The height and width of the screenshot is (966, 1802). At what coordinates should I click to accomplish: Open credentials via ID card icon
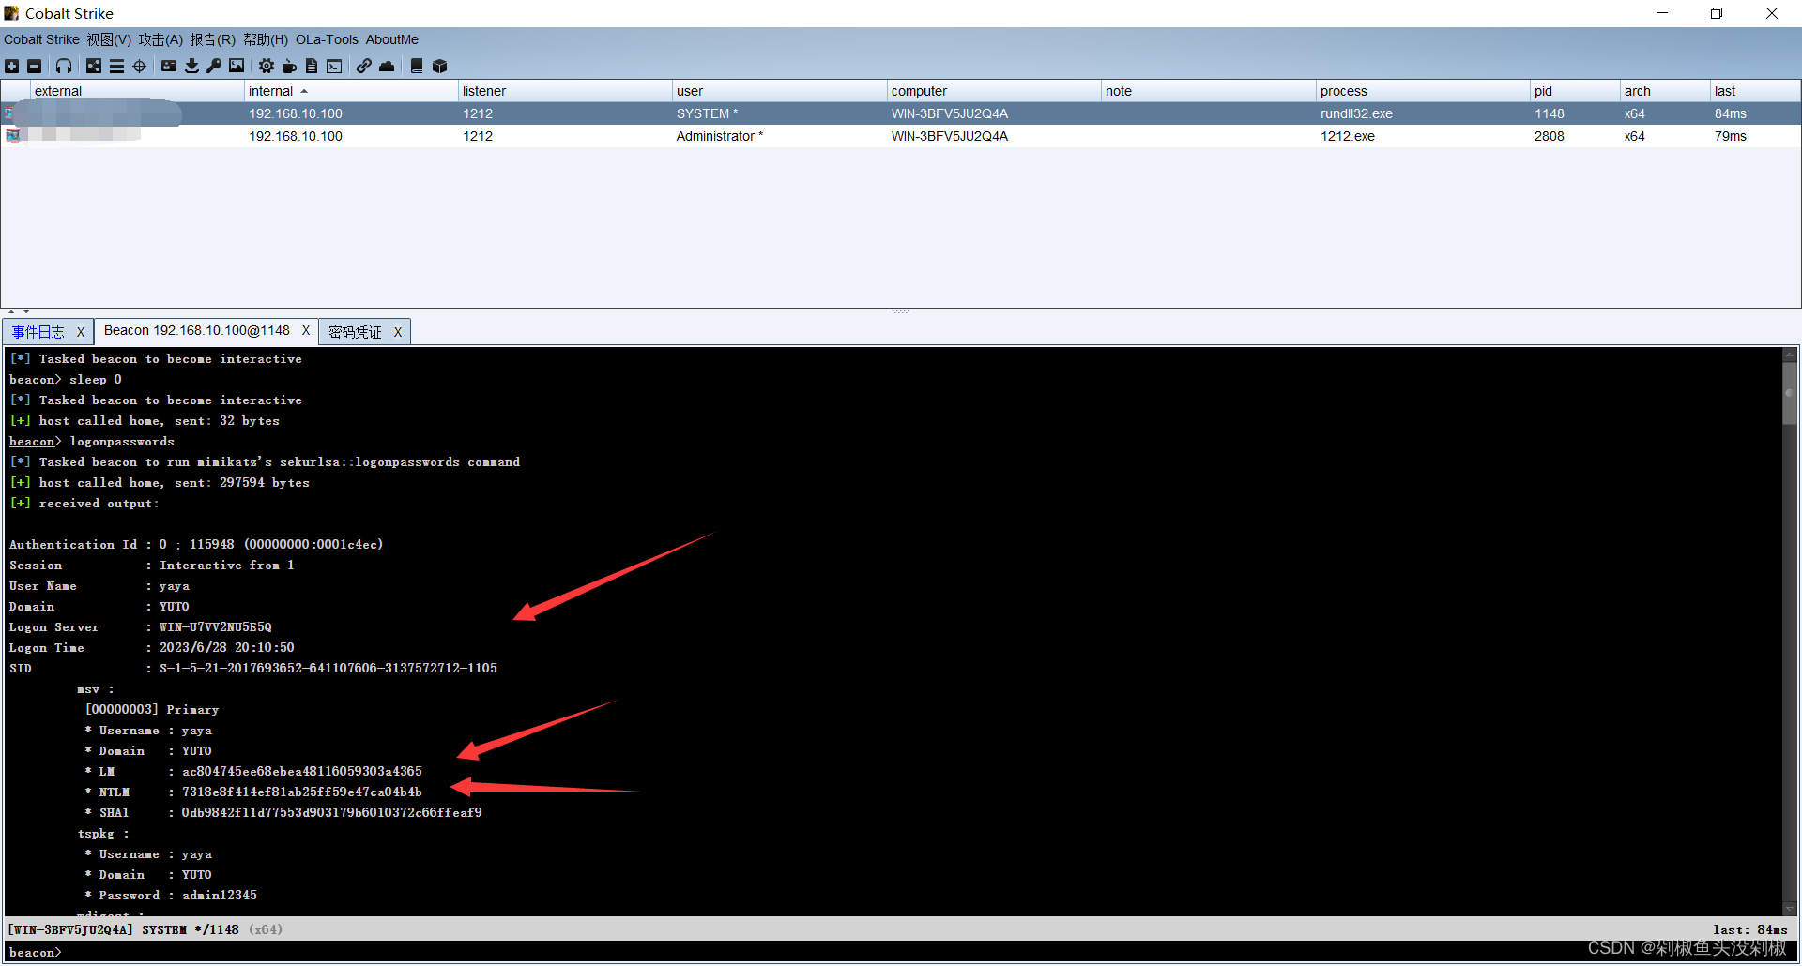pos(169,66)
